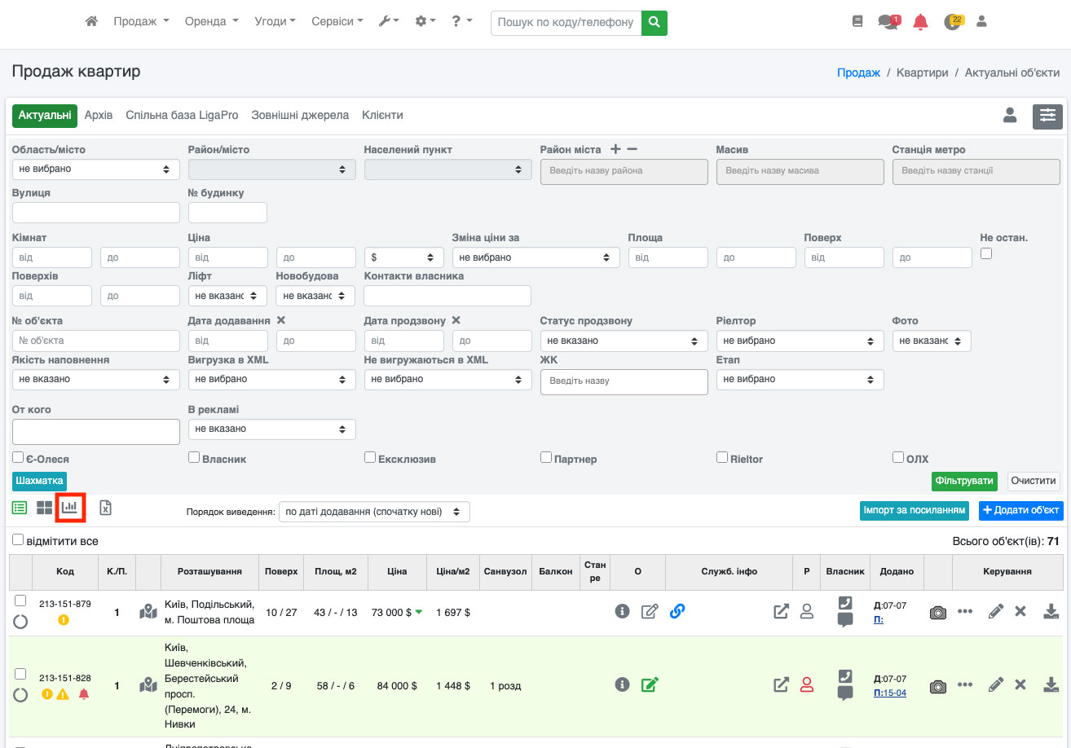Click the blue link icon in the first row

[x=677, y=611]
